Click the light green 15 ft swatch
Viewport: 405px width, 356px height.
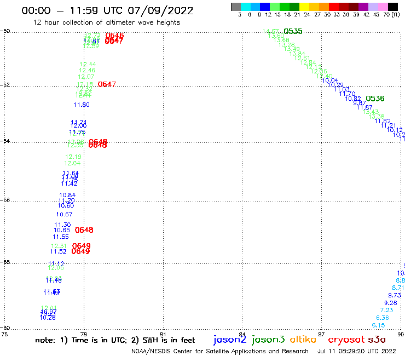tap(275, 7)
